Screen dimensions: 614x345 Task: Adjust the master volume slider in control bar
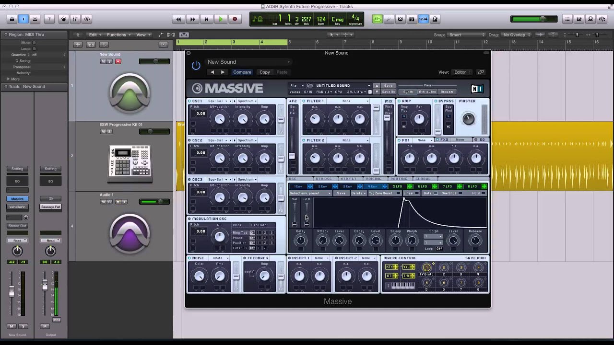click(x=534, y=19)
